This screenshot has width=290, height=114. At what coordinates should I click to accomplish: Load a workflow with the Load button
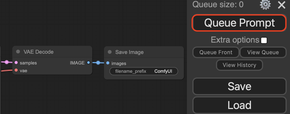[239, 105]
